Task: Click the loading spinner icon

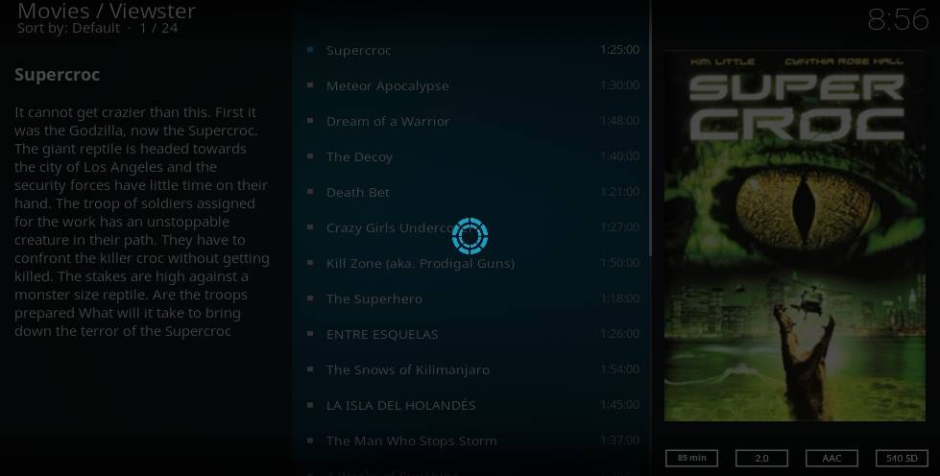Action: click(x=470, y=236)
